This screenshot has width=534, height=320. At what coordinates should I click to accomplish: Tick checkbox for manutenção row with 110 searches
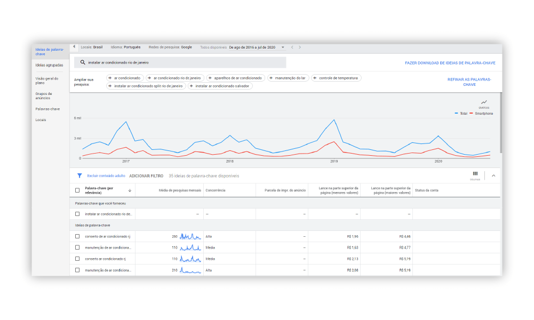77,247
